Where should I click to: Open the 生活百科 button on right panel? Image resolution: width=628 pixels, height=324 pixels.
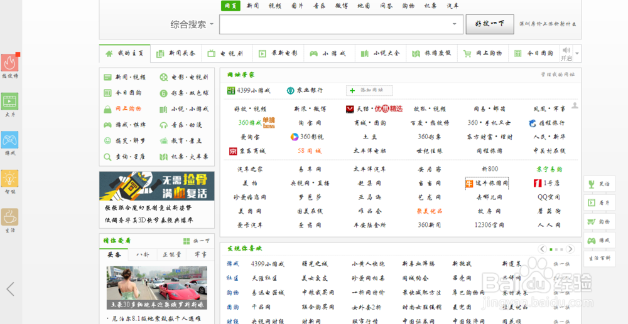[x=599, y=259]
